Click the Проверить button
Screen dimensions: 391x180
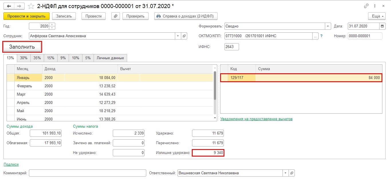[135, 16]
